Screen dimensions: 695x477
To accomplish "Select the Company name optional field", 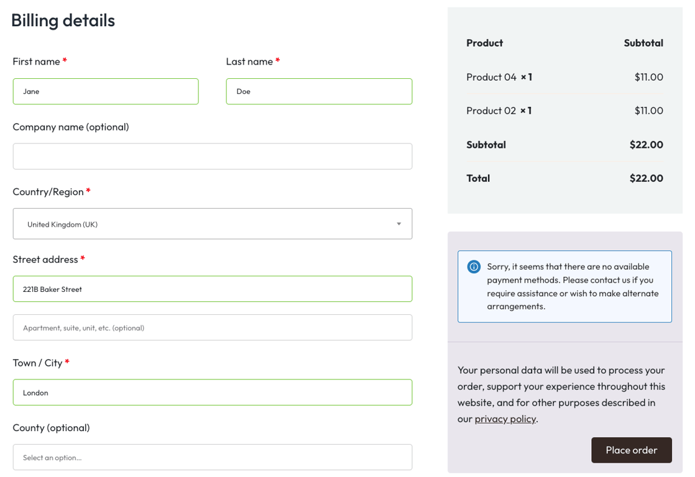I will point(212,156).
